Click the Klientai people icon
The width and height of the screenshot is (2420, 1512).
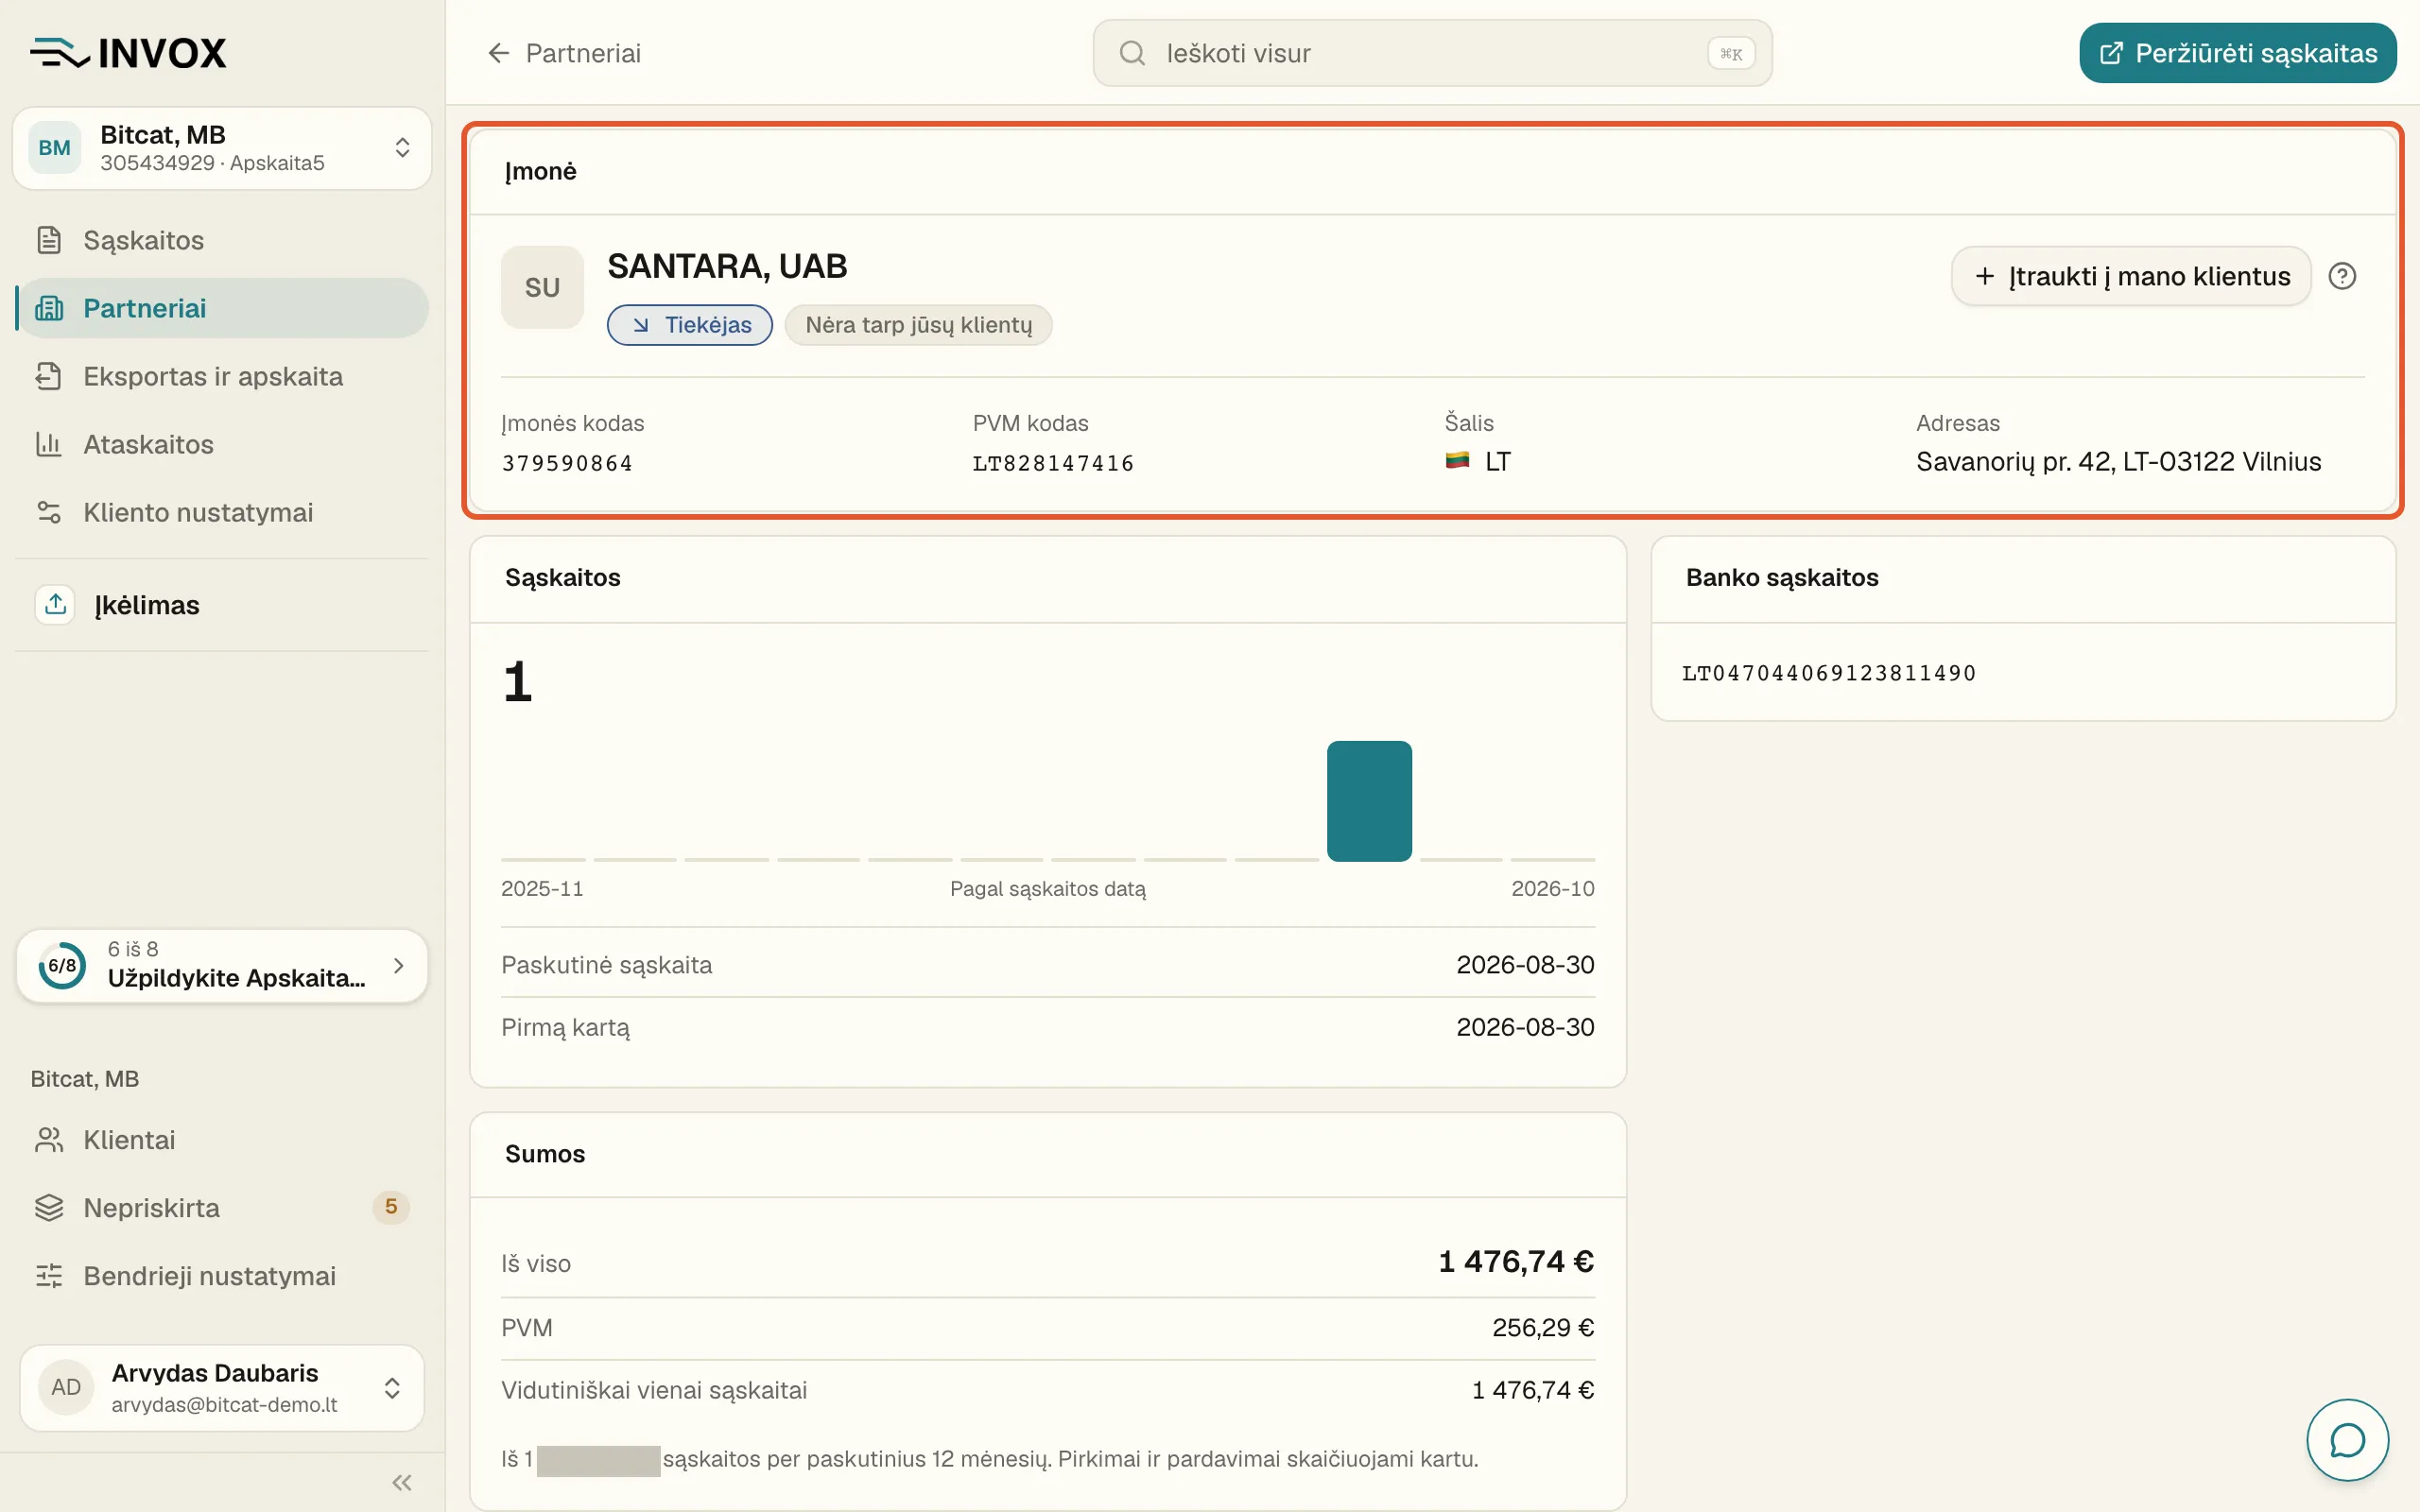pyautogui.click(x=49, y=1140)
